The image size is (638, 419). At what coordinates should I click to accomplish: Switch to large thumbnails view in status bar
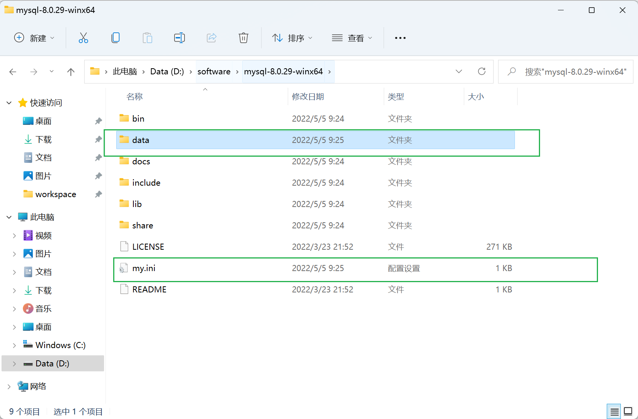(628, 411)
